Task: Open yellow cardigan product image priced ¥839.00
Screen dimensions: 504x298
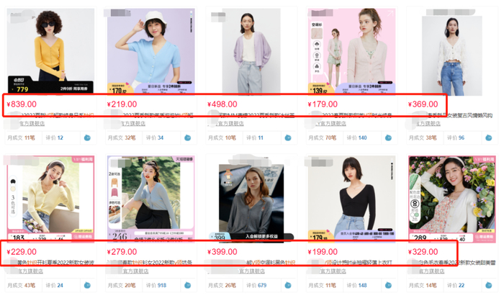Action: click(x=50, y=51)
